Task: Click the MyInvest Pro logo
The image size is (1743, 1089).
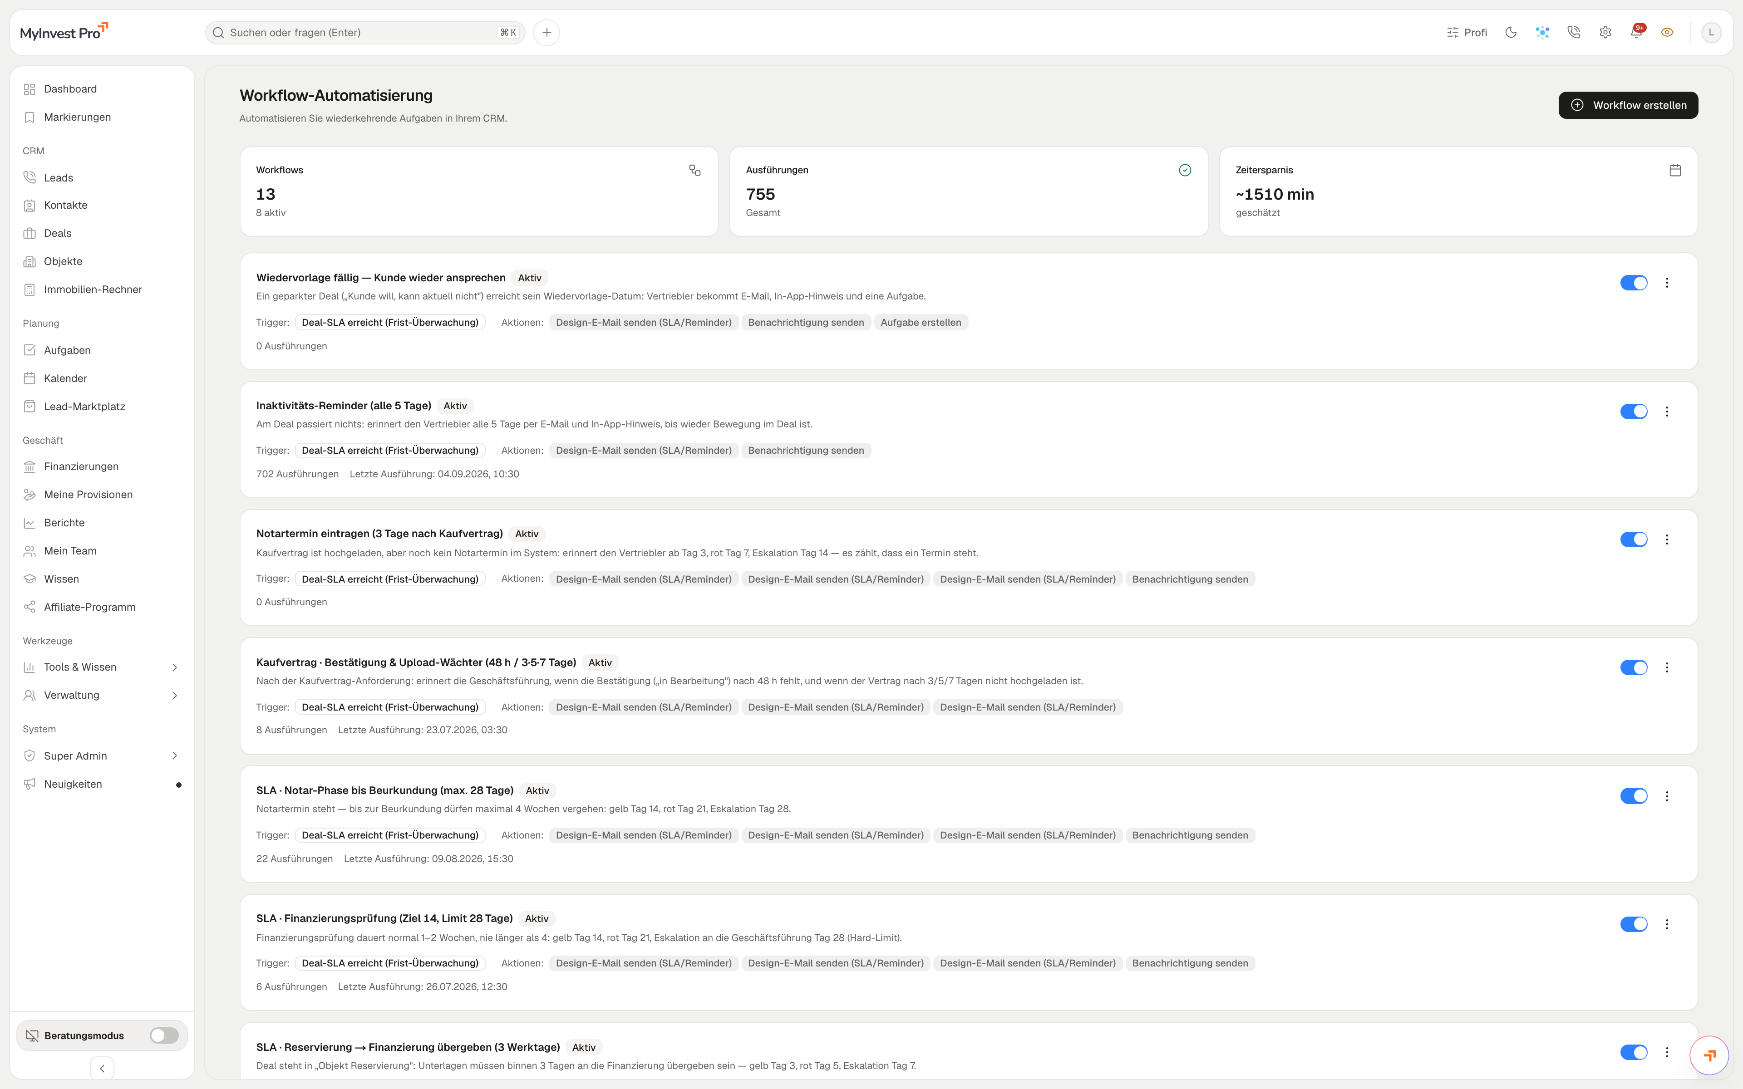Action: click(x=64, y=32)
